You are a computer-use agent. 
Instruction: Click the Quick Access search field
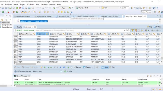point(146,12)
